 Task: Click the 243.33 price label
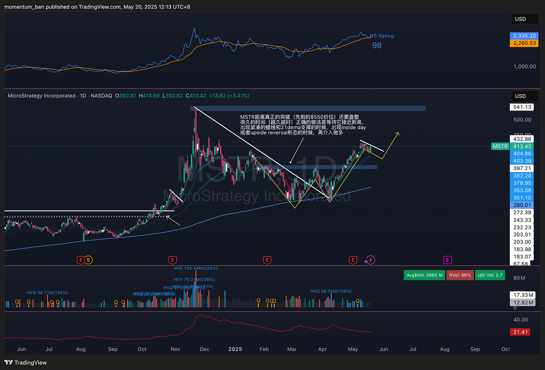pos(522,220)
